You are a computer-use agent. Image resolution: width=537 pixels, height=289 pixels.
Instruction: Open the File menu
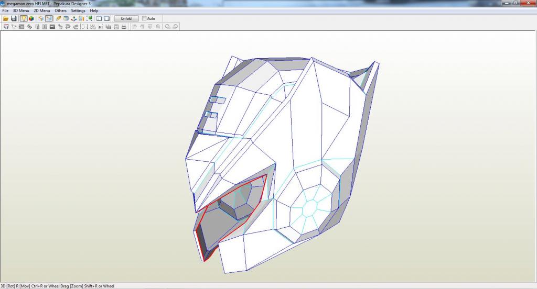(x=5, y=10)
